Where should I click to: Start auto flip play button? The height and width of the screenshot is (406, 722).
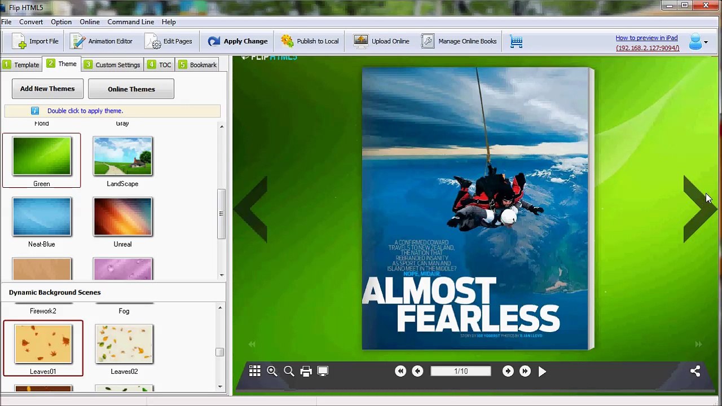[542, 371]
